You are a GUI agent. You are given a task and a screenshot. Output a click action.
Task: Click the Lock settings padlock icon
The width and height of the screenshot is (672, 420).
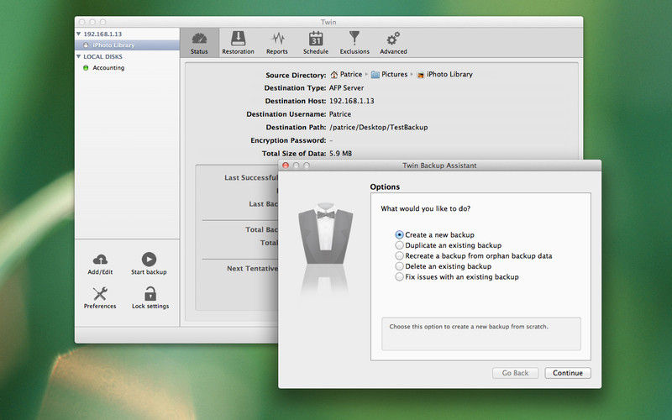point(150,293)
